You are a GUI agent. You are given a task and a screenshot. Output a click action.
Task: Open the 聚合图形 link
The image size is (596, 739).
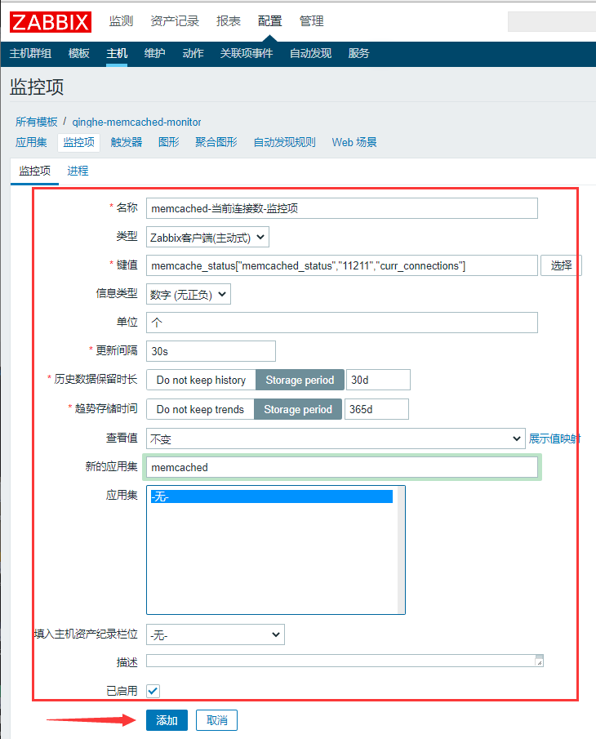pyautogui.click(x=216, y=142)
